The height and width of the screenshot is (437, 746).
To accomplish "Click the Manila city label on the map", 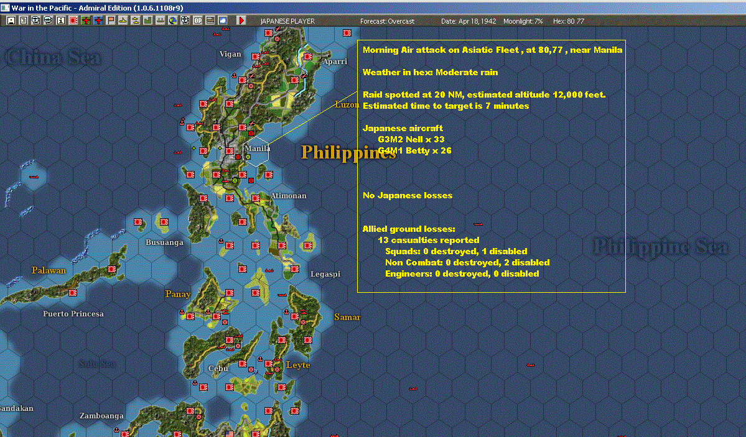I will pos(258,149).
